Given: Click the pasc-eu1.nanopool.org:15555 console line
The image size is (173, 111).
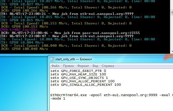Looking at the screenshot, I should click(70, 33).
